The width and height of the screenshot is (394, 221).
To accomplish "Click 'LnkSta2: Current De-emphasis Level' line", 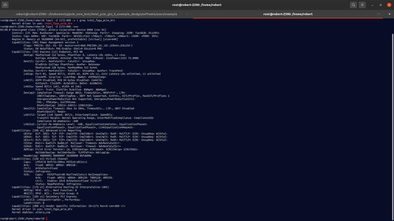I will coord(86,124).
